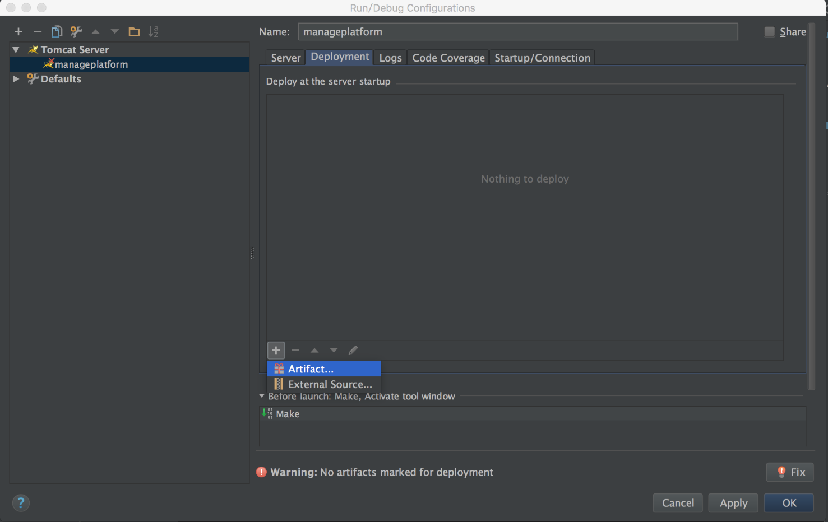Create a new configuration folder
This screenshot has width=828, height=522.
[134, 32]
